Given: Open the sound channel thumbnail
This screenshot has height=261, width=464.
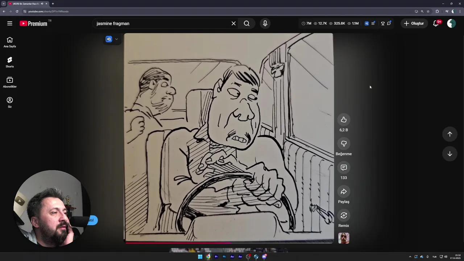Looking at the screenshot, I should point(344,238).
